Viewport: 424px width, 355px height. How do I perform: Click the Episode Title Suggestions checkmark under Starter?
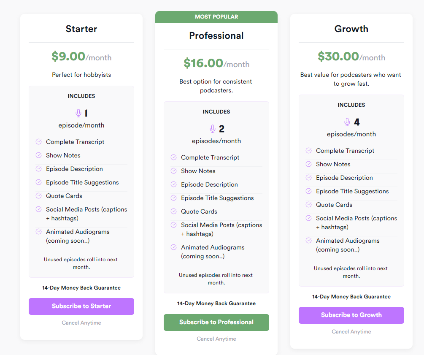coord(39,182)
